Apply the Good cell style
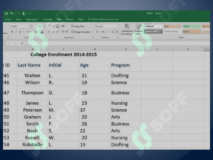The width and height of the screenshot is (213, 160). [x=191, y=26]
